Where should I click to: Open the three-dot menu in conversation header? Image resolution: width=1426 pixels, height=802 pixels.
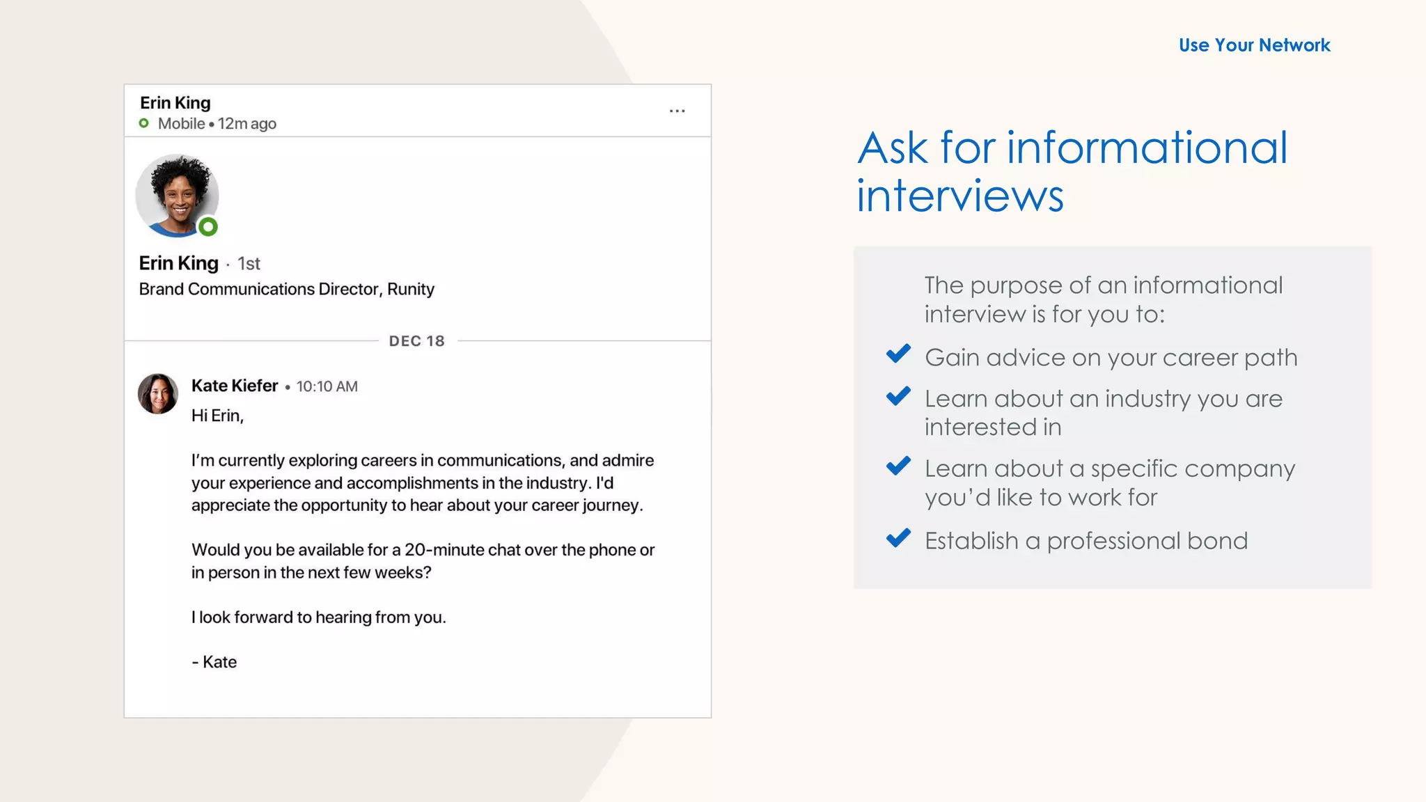click(x=677, y=111)
